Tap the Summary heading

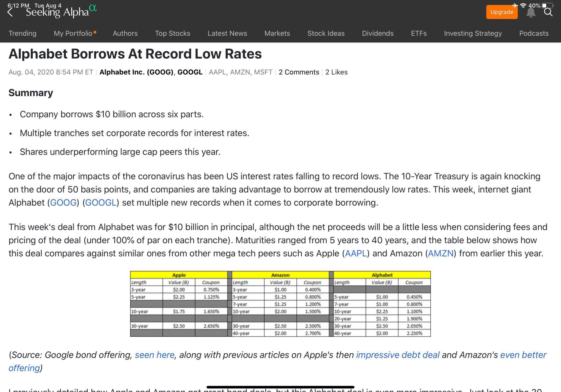(x=31, y=93)
